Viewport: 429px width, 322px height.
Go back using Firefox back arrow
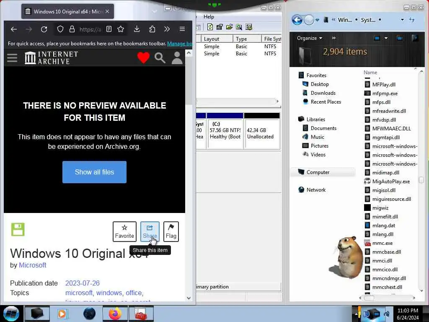pyautogui.click(x=14, y=29)
